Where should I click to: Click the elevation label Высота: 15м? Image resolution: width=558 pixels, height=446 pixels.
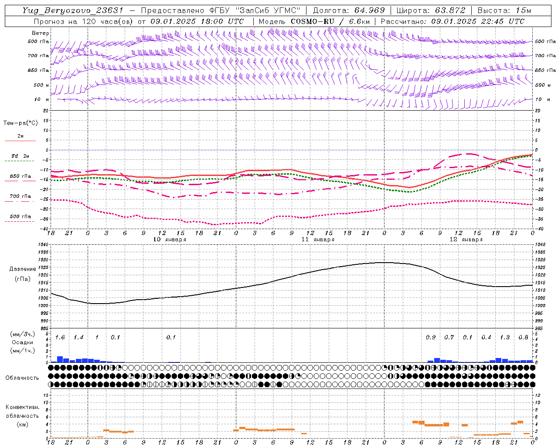click(504, 10)
